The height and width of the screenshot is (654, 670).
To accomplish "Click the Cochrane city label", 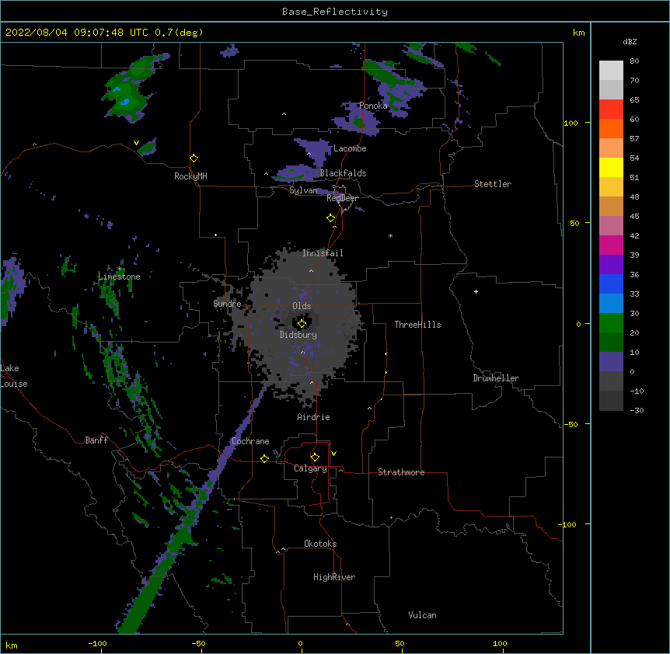I will (x=250, y=441).
